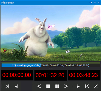This screenshot has width=101, height=91.
Task: Set the mark-in point
Action: click(x=78, y=86)
